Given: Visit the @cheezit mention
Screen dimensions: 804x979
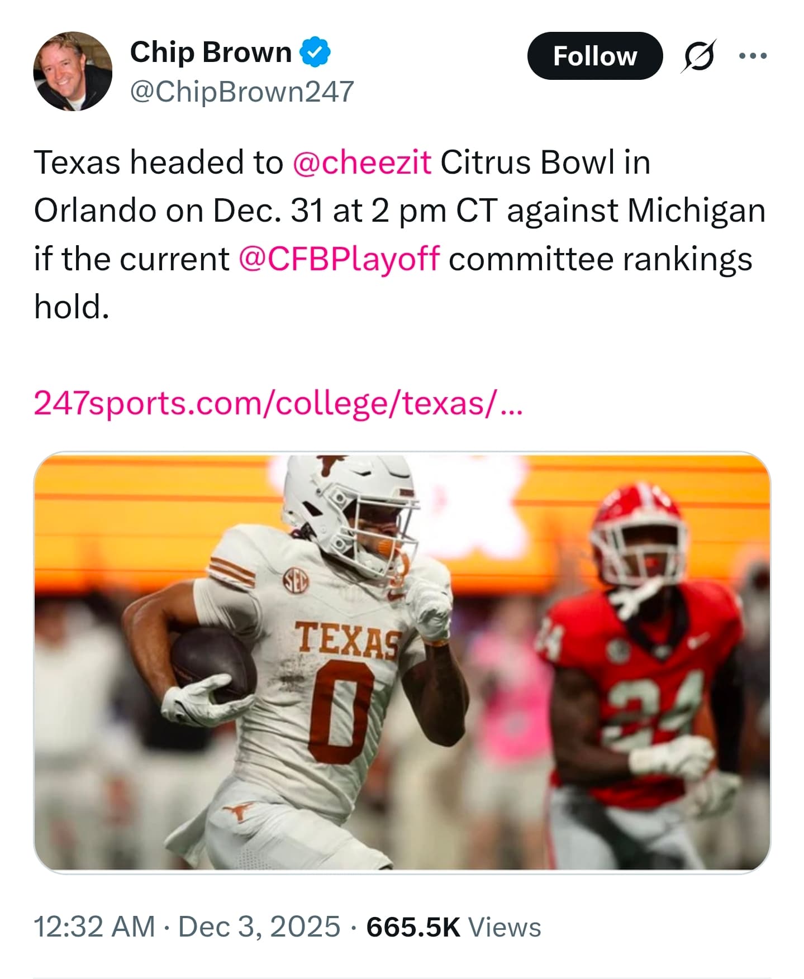Looking at the screenshot, I should pos(361,163).
